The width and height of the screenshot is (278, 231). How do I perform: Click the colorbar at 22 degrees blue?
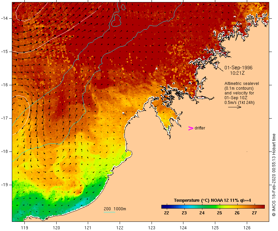pyautogui.click(x=166, y=207)
